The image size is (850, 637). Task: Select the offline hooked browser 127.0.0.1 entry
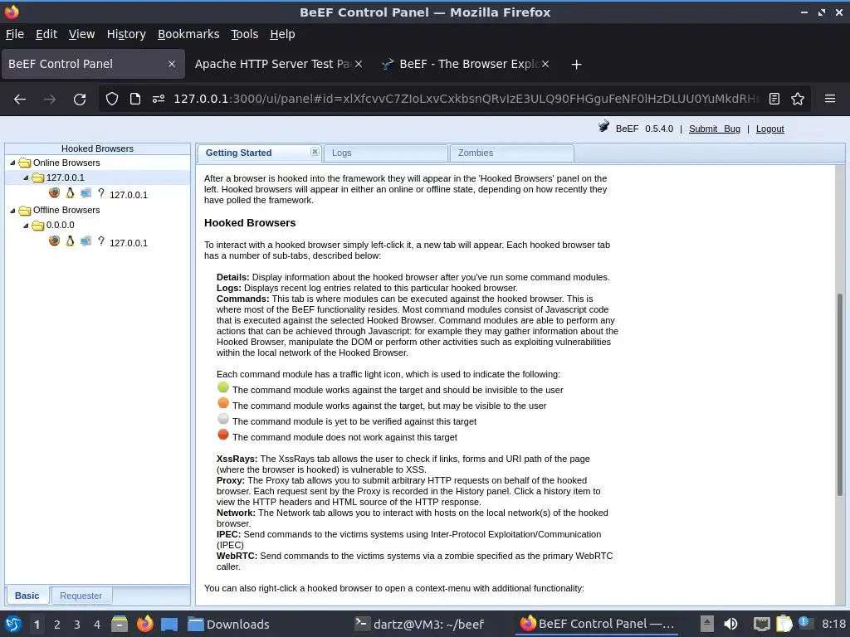pyautogui.click(x=129, y=243)
